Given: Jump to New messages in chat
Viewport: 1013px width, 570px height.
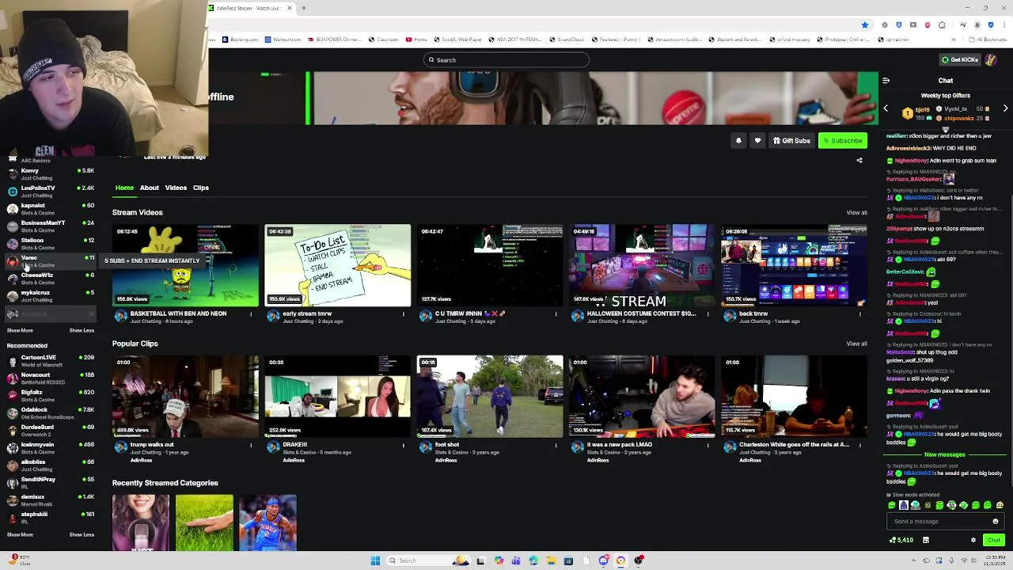Looking at the screenshot, I should pyautogui.click(x=945, y=455).
